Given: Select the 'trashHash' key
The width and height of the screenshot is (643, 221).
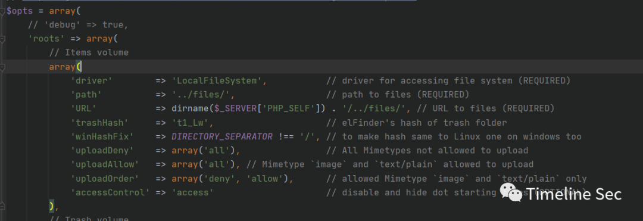Looking at the screenshot, I should (x=99, y=123).
